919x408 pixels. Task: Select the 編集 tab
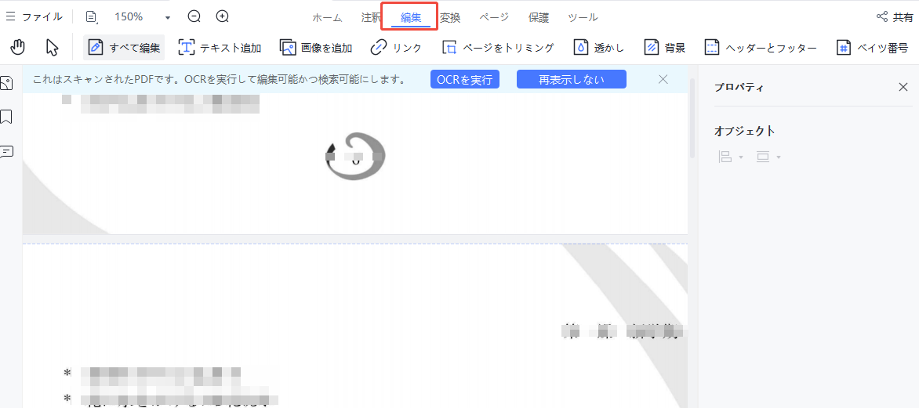411,17
